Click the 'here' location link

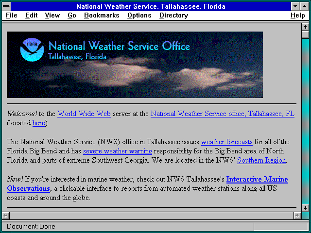pos(39,123)
